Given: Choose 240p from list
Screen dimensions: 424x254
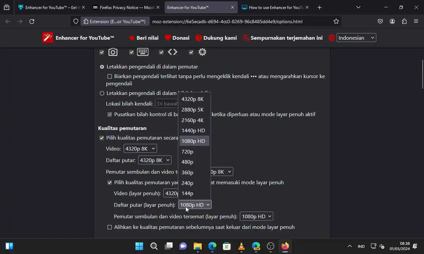Looking at the screenshot, I should pyautogui.click(x=194, y=183).
